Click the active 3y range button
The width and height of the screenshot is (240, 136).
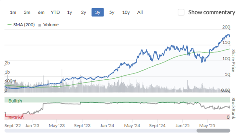coord(98,12)
